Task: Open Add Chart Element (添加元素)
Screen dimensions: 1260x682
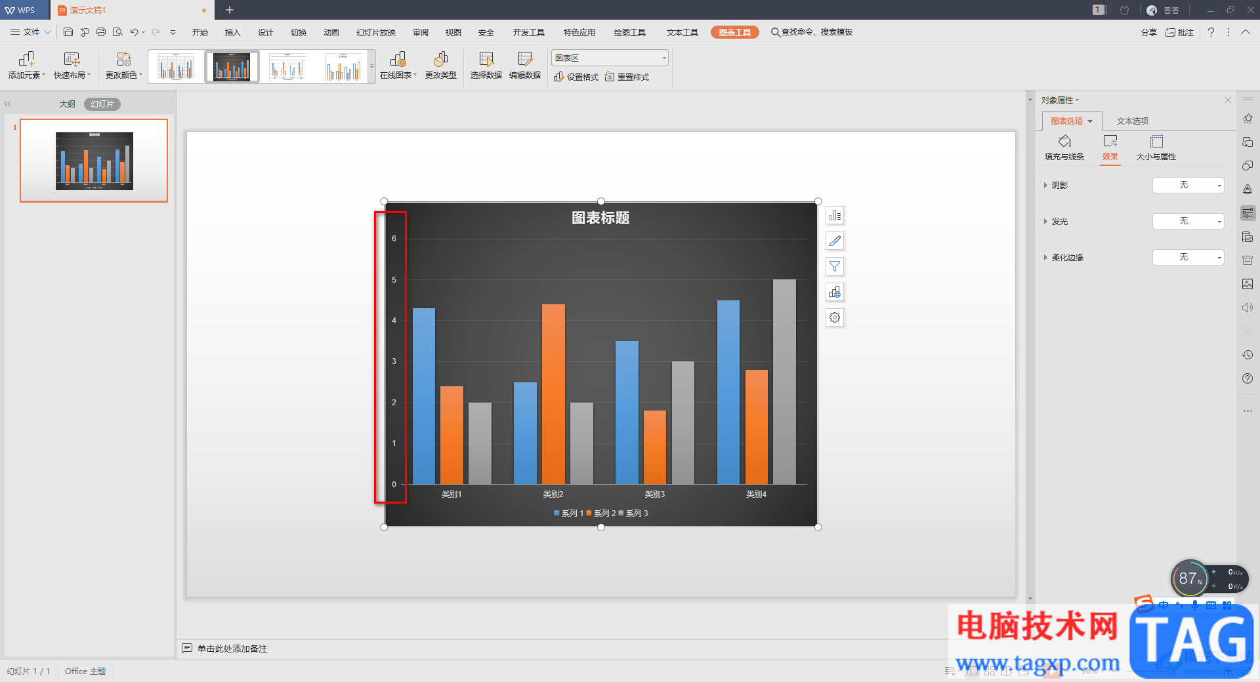Action: point(27,66)
